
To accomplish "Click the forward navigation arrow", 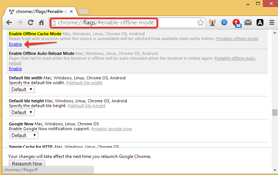I will tap(20, 23).
